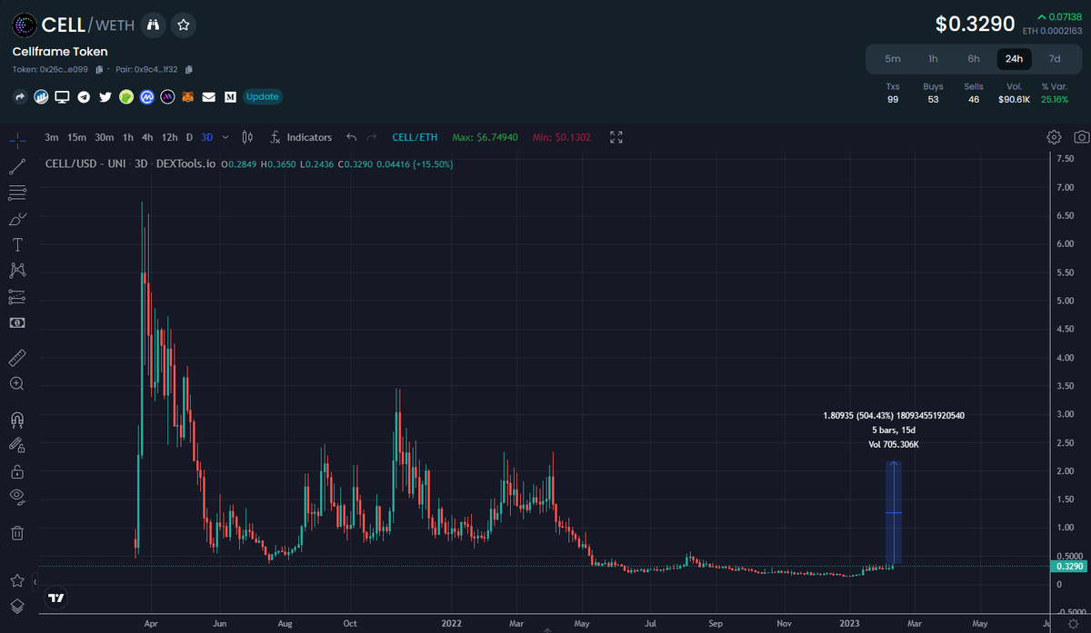
Task: Toggle magnet mode
Action: tap(17, 420)
